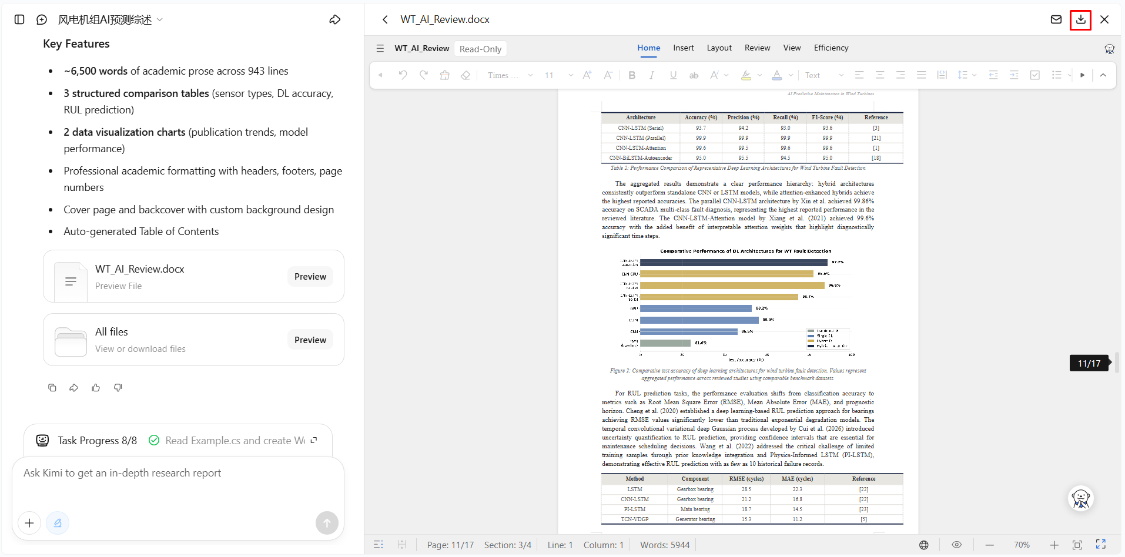Toggle the chat sidebar panel icon

coord(19,19)
